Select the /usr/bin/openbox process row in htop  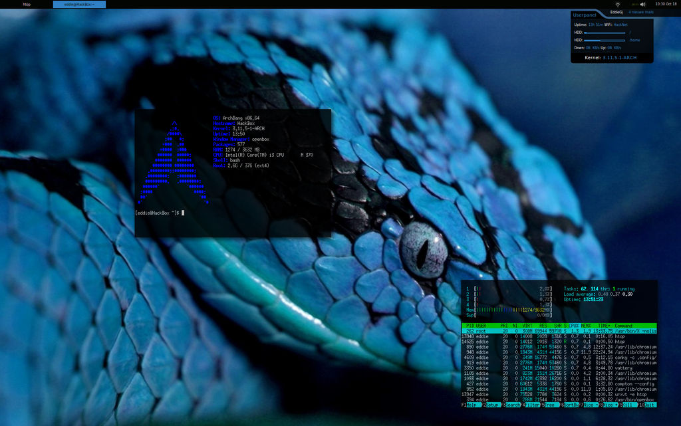559,399
